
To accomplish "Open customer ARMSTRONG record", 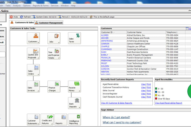I will coord(107,41).
